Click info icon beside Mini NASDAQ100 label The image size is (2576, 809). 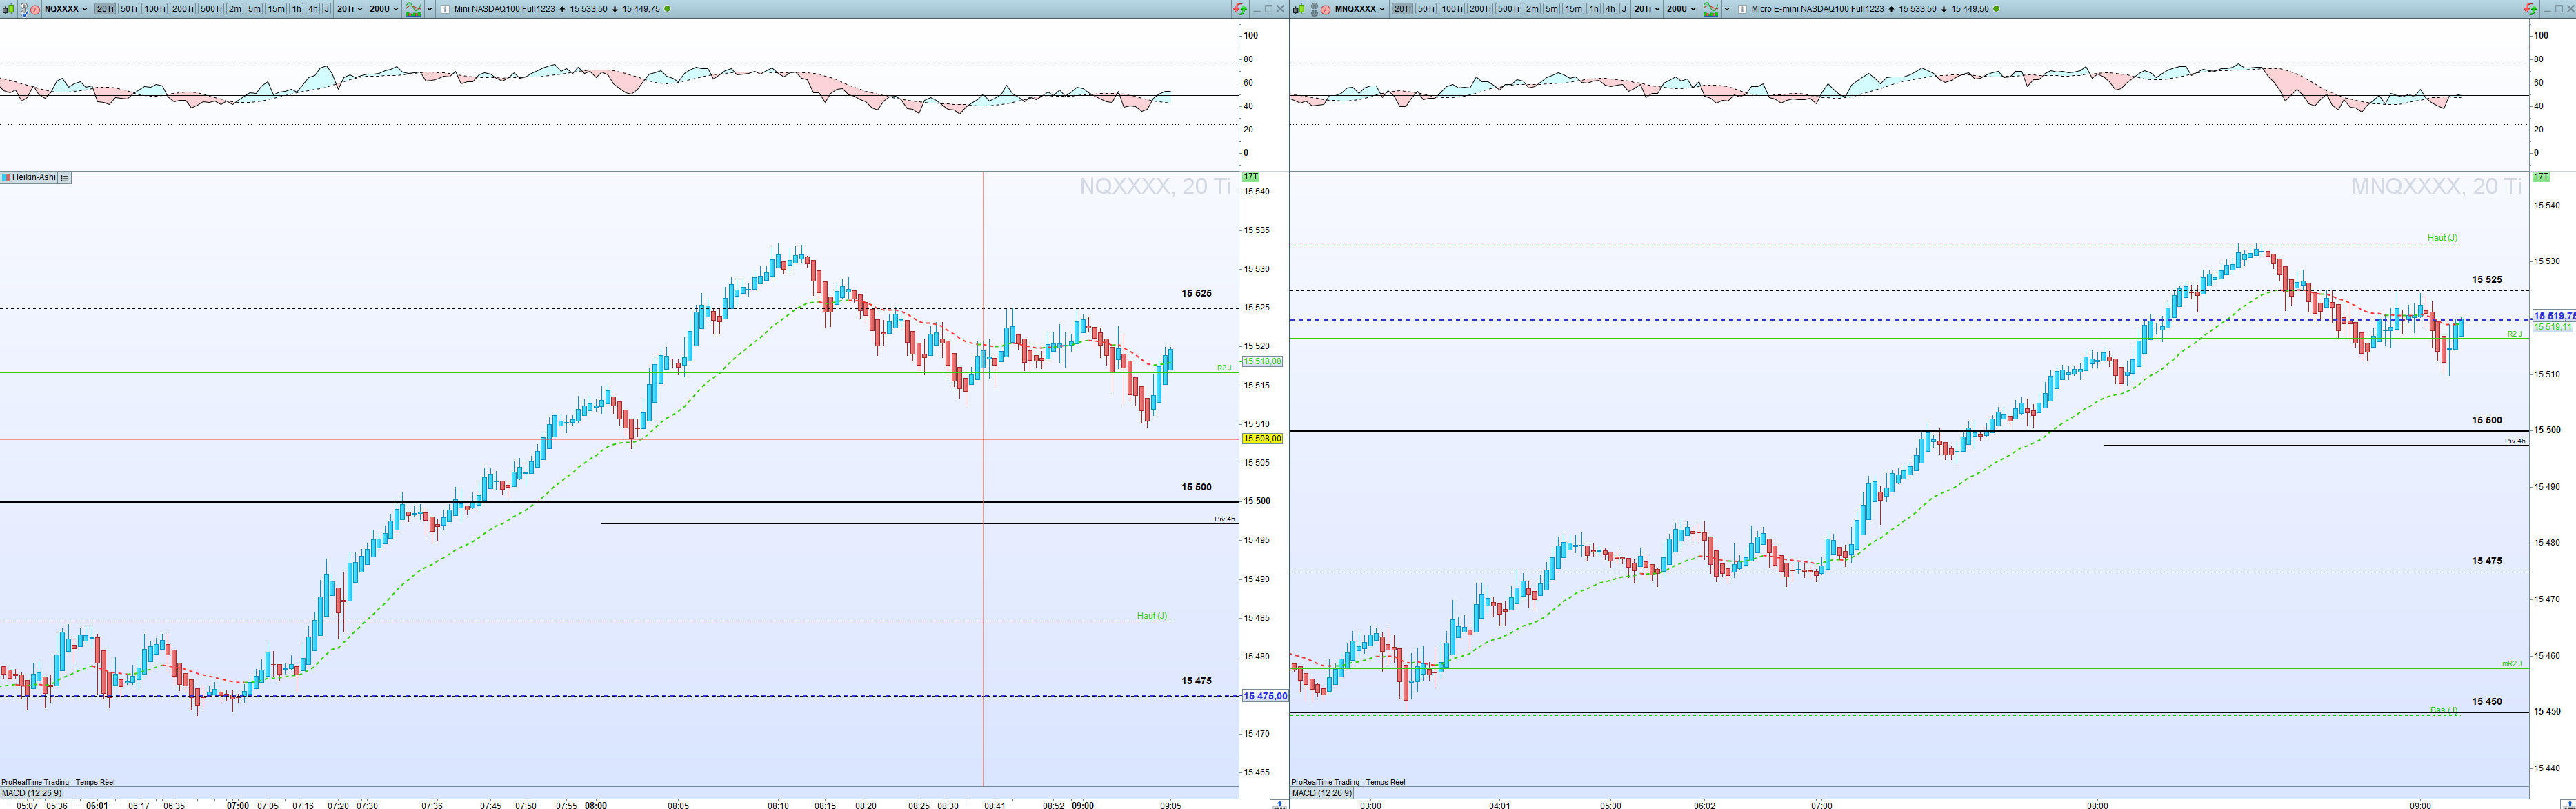point(445,9)
